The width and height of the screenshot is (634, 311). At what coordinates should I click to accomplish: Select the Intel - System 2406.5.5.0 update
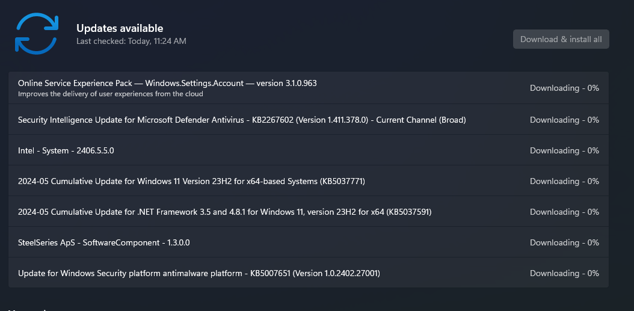(x=66, y=150)
